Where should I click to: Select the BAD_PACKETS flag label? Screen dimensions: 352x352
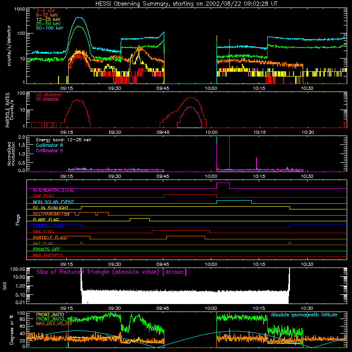(48, 255)
